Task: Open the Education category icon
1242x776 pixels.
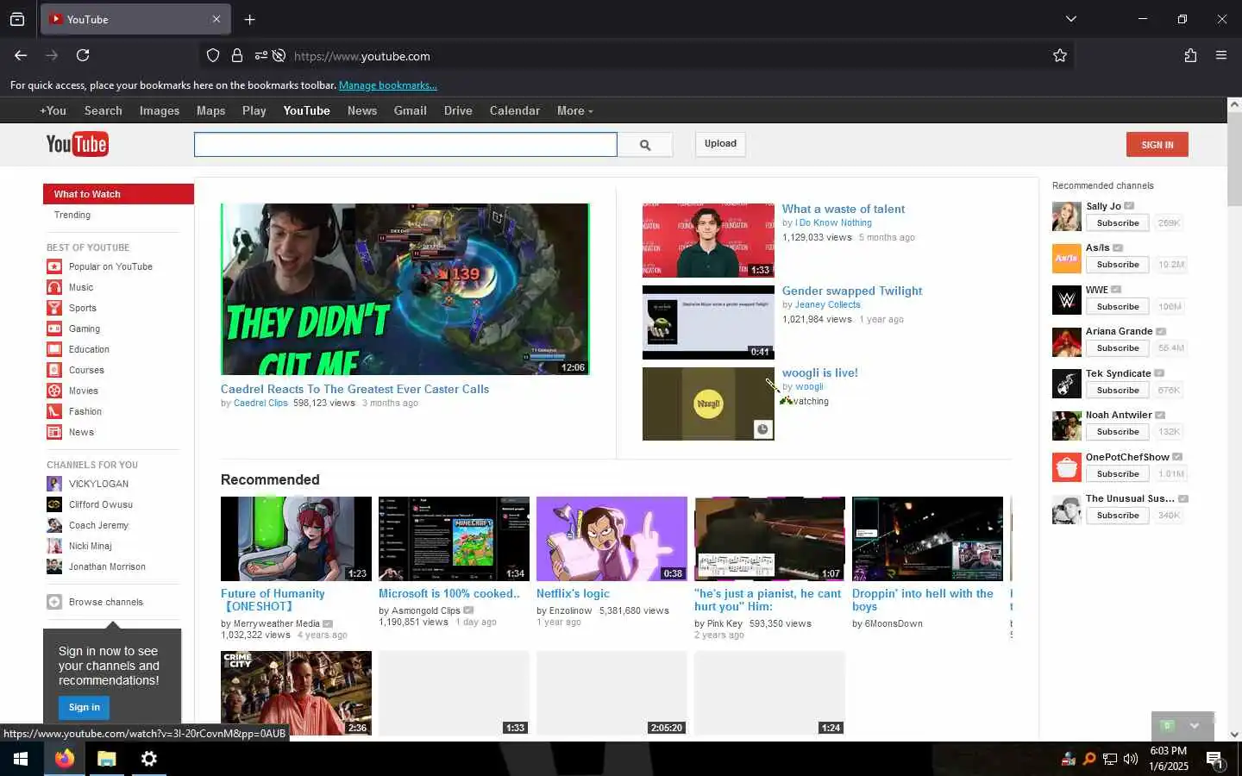Action: click(54, 349)
